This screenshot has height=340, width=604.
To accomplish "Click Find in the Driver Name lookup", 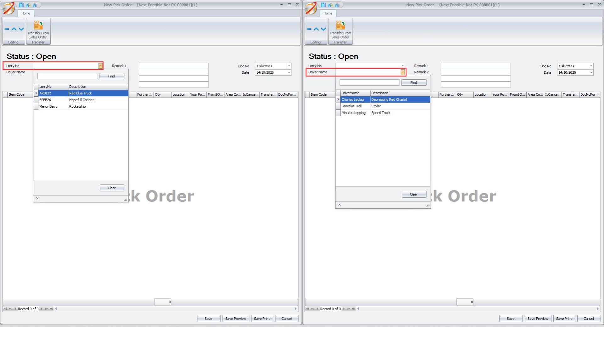I will (414, 82).
